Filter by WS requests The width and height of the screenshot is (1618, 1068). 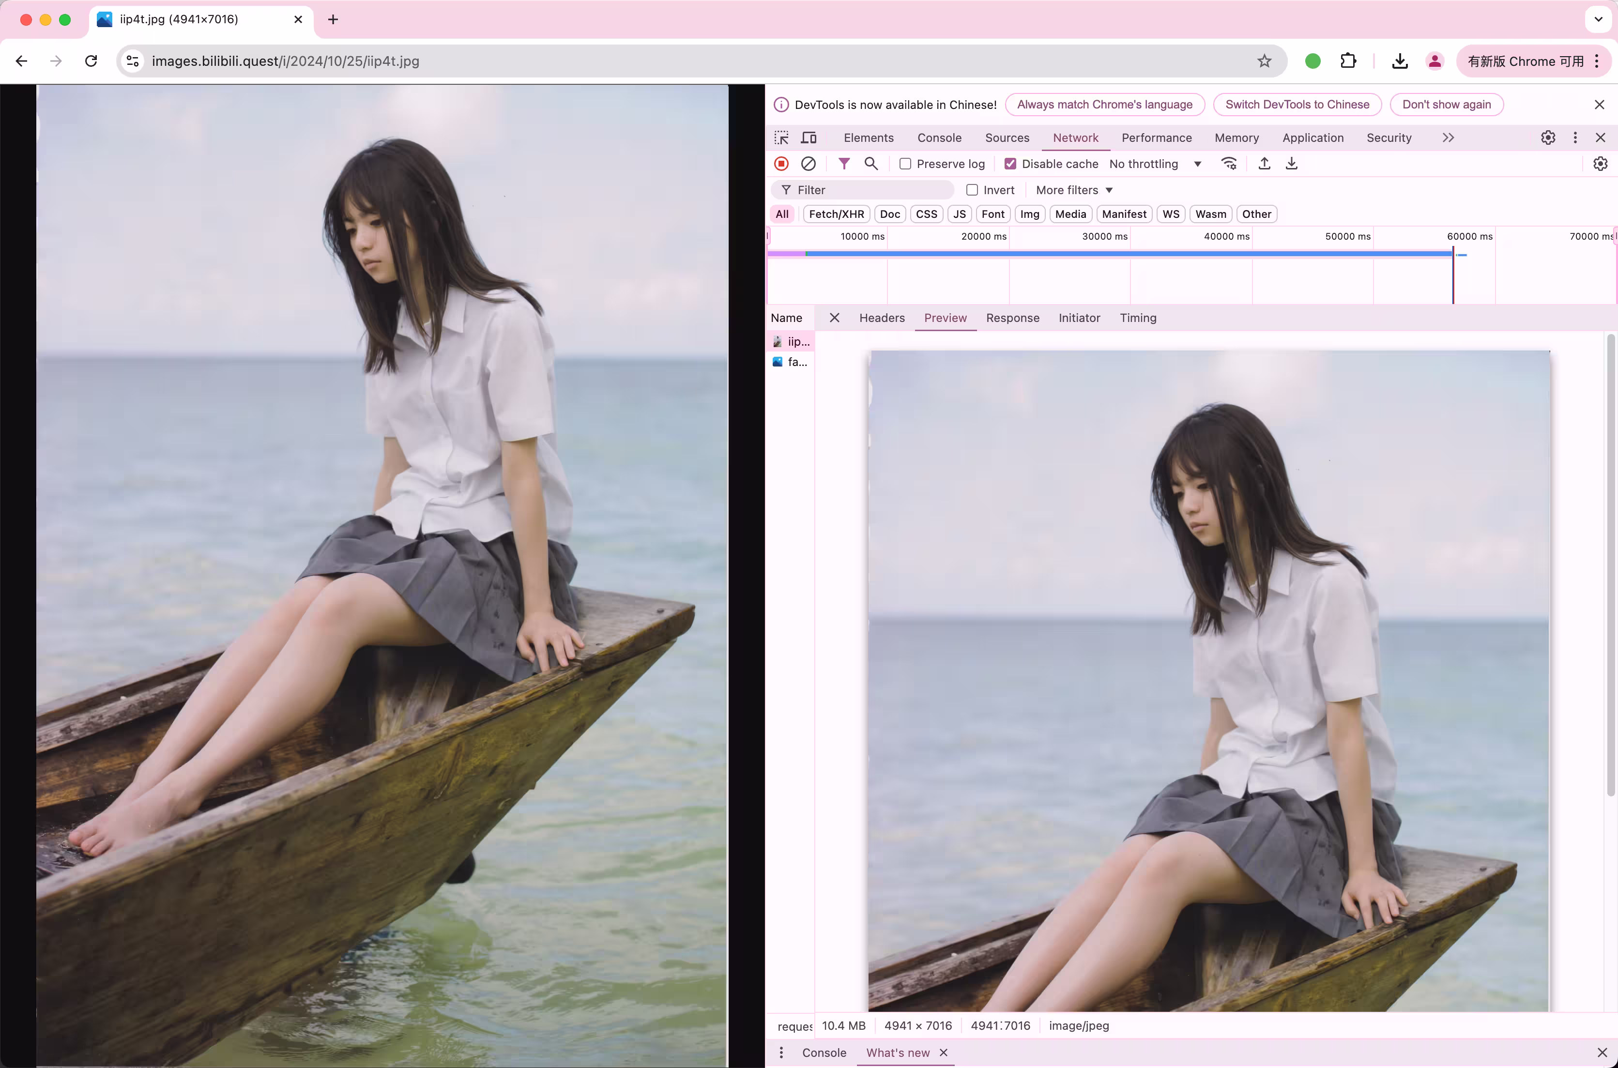1171,214
